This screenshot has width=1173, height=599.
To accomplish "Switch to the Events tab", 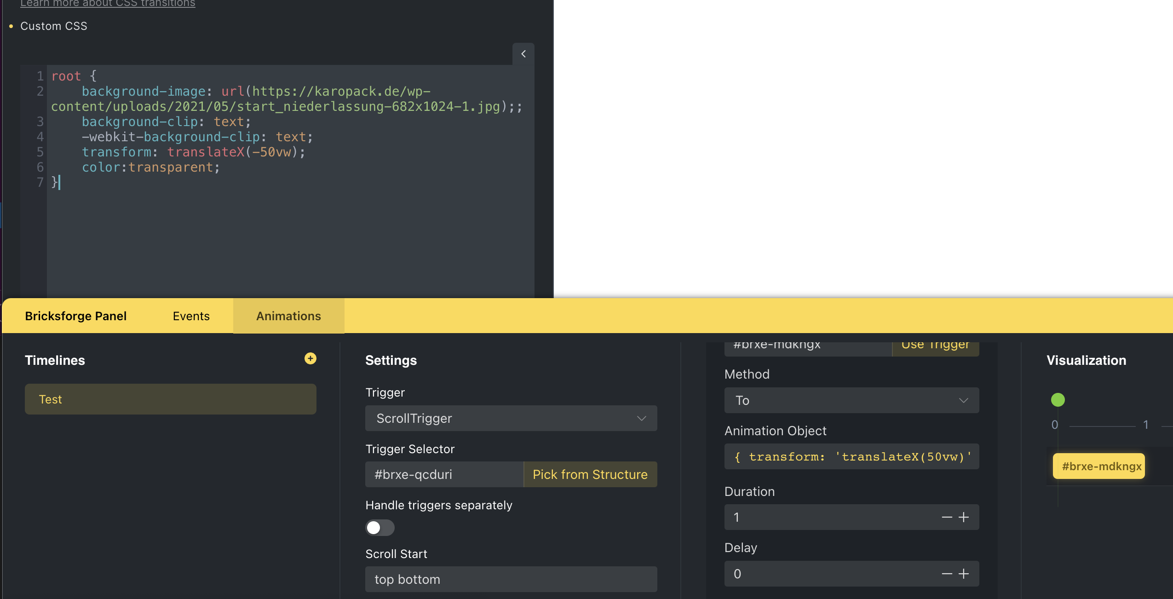I will pos(191,316).
